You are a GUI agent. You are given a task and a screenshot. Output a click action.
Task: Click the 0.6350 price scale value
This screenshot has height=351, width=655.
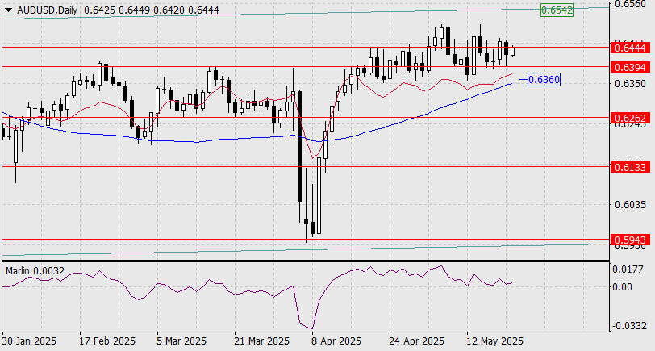629,84
